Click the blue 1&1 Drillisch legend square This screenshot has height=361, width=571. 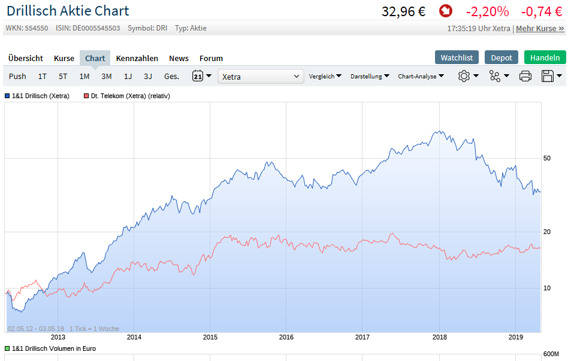click(7, 96)
